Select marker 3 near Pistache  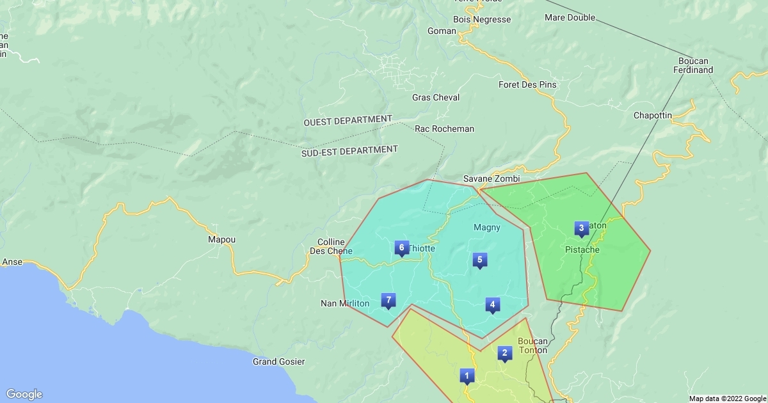581,228
